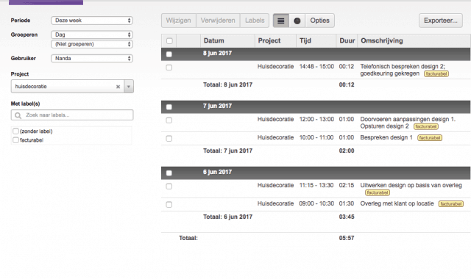Click the 12:00 - 13:00 time cell
Screen dimensions: 471x279
click(x=316, y=119)
